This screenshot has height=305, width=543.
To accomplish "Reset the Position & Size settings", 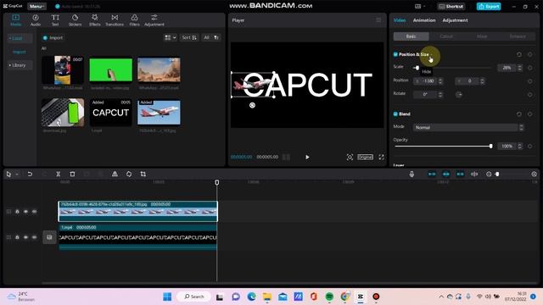I will coord(518,54).
